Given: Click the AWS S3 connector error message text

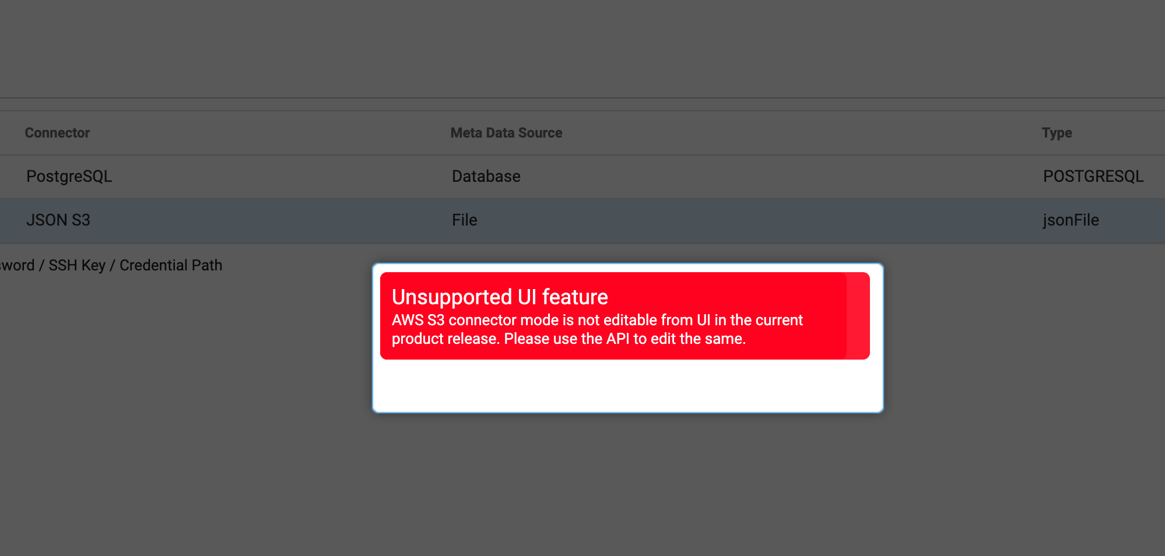Looking at the screenshot, I should (597, 329).
